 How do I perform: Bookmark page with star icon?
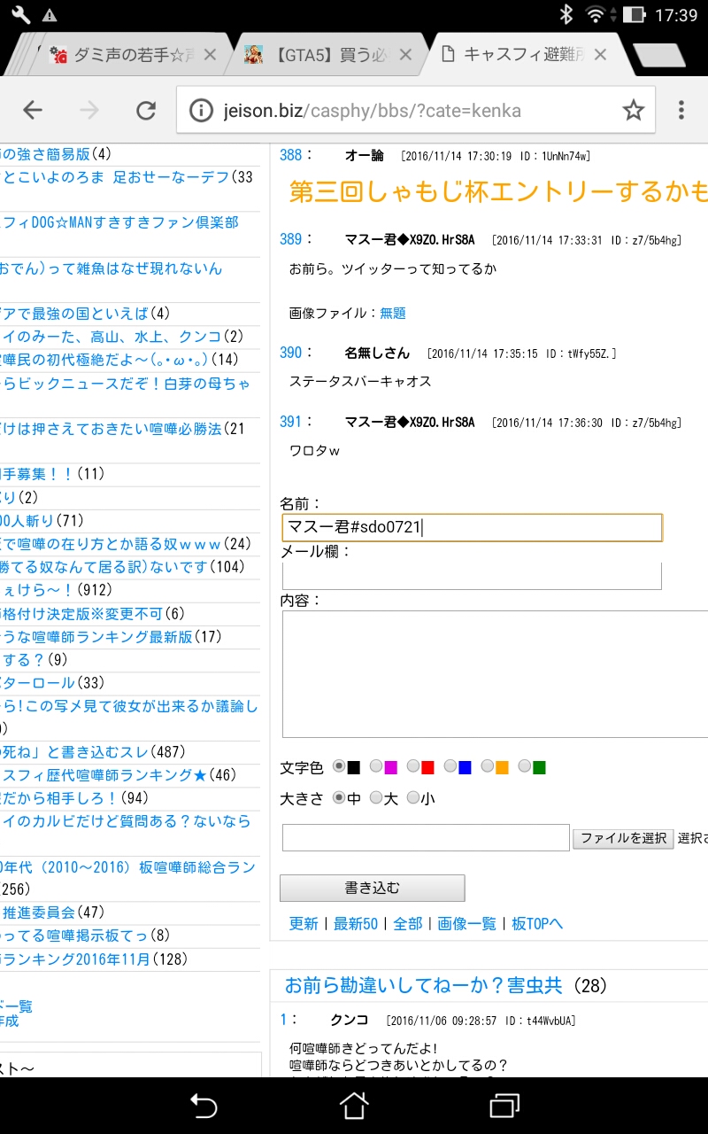[x=633, y=110]
